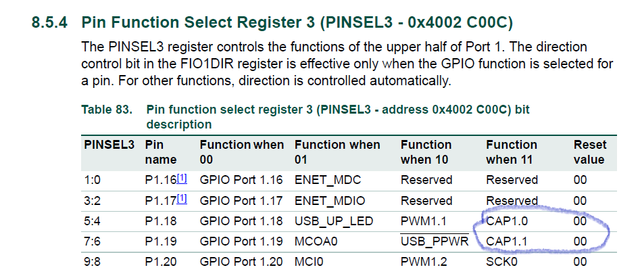Click the Table 83 caption label
The height and width of the screenshot is (278, 640).
[x=107, y=109]
